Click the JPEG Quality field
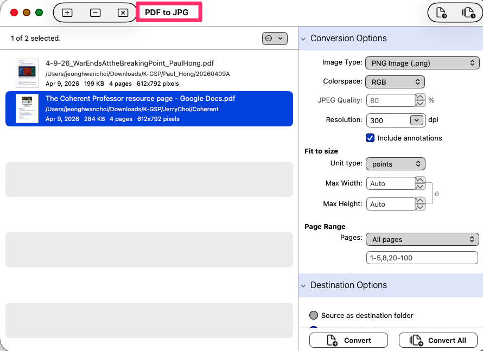Image resolution: width=483 pixels, height=351 pixels. tap(391, 100)
